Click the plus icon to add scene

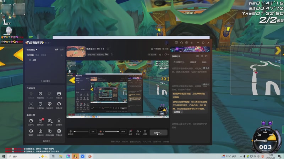pos(62,55)
